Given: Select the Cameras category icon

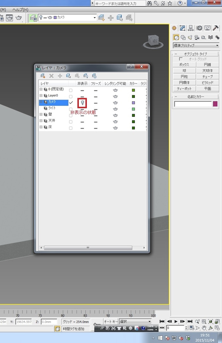Looking at the screenshot, I should pos(197,37).
